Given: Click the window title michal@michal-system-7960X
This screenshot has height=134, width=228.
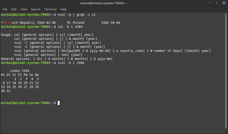Looking at the screenshot, I should (x=104, y=3).
